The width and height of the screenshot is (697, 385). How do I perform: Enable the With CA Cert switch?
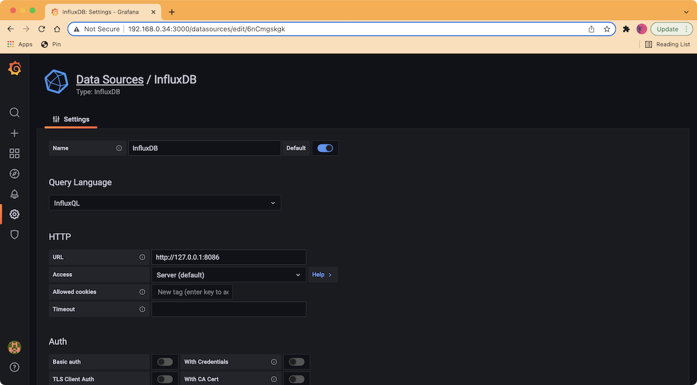[296, 379]
